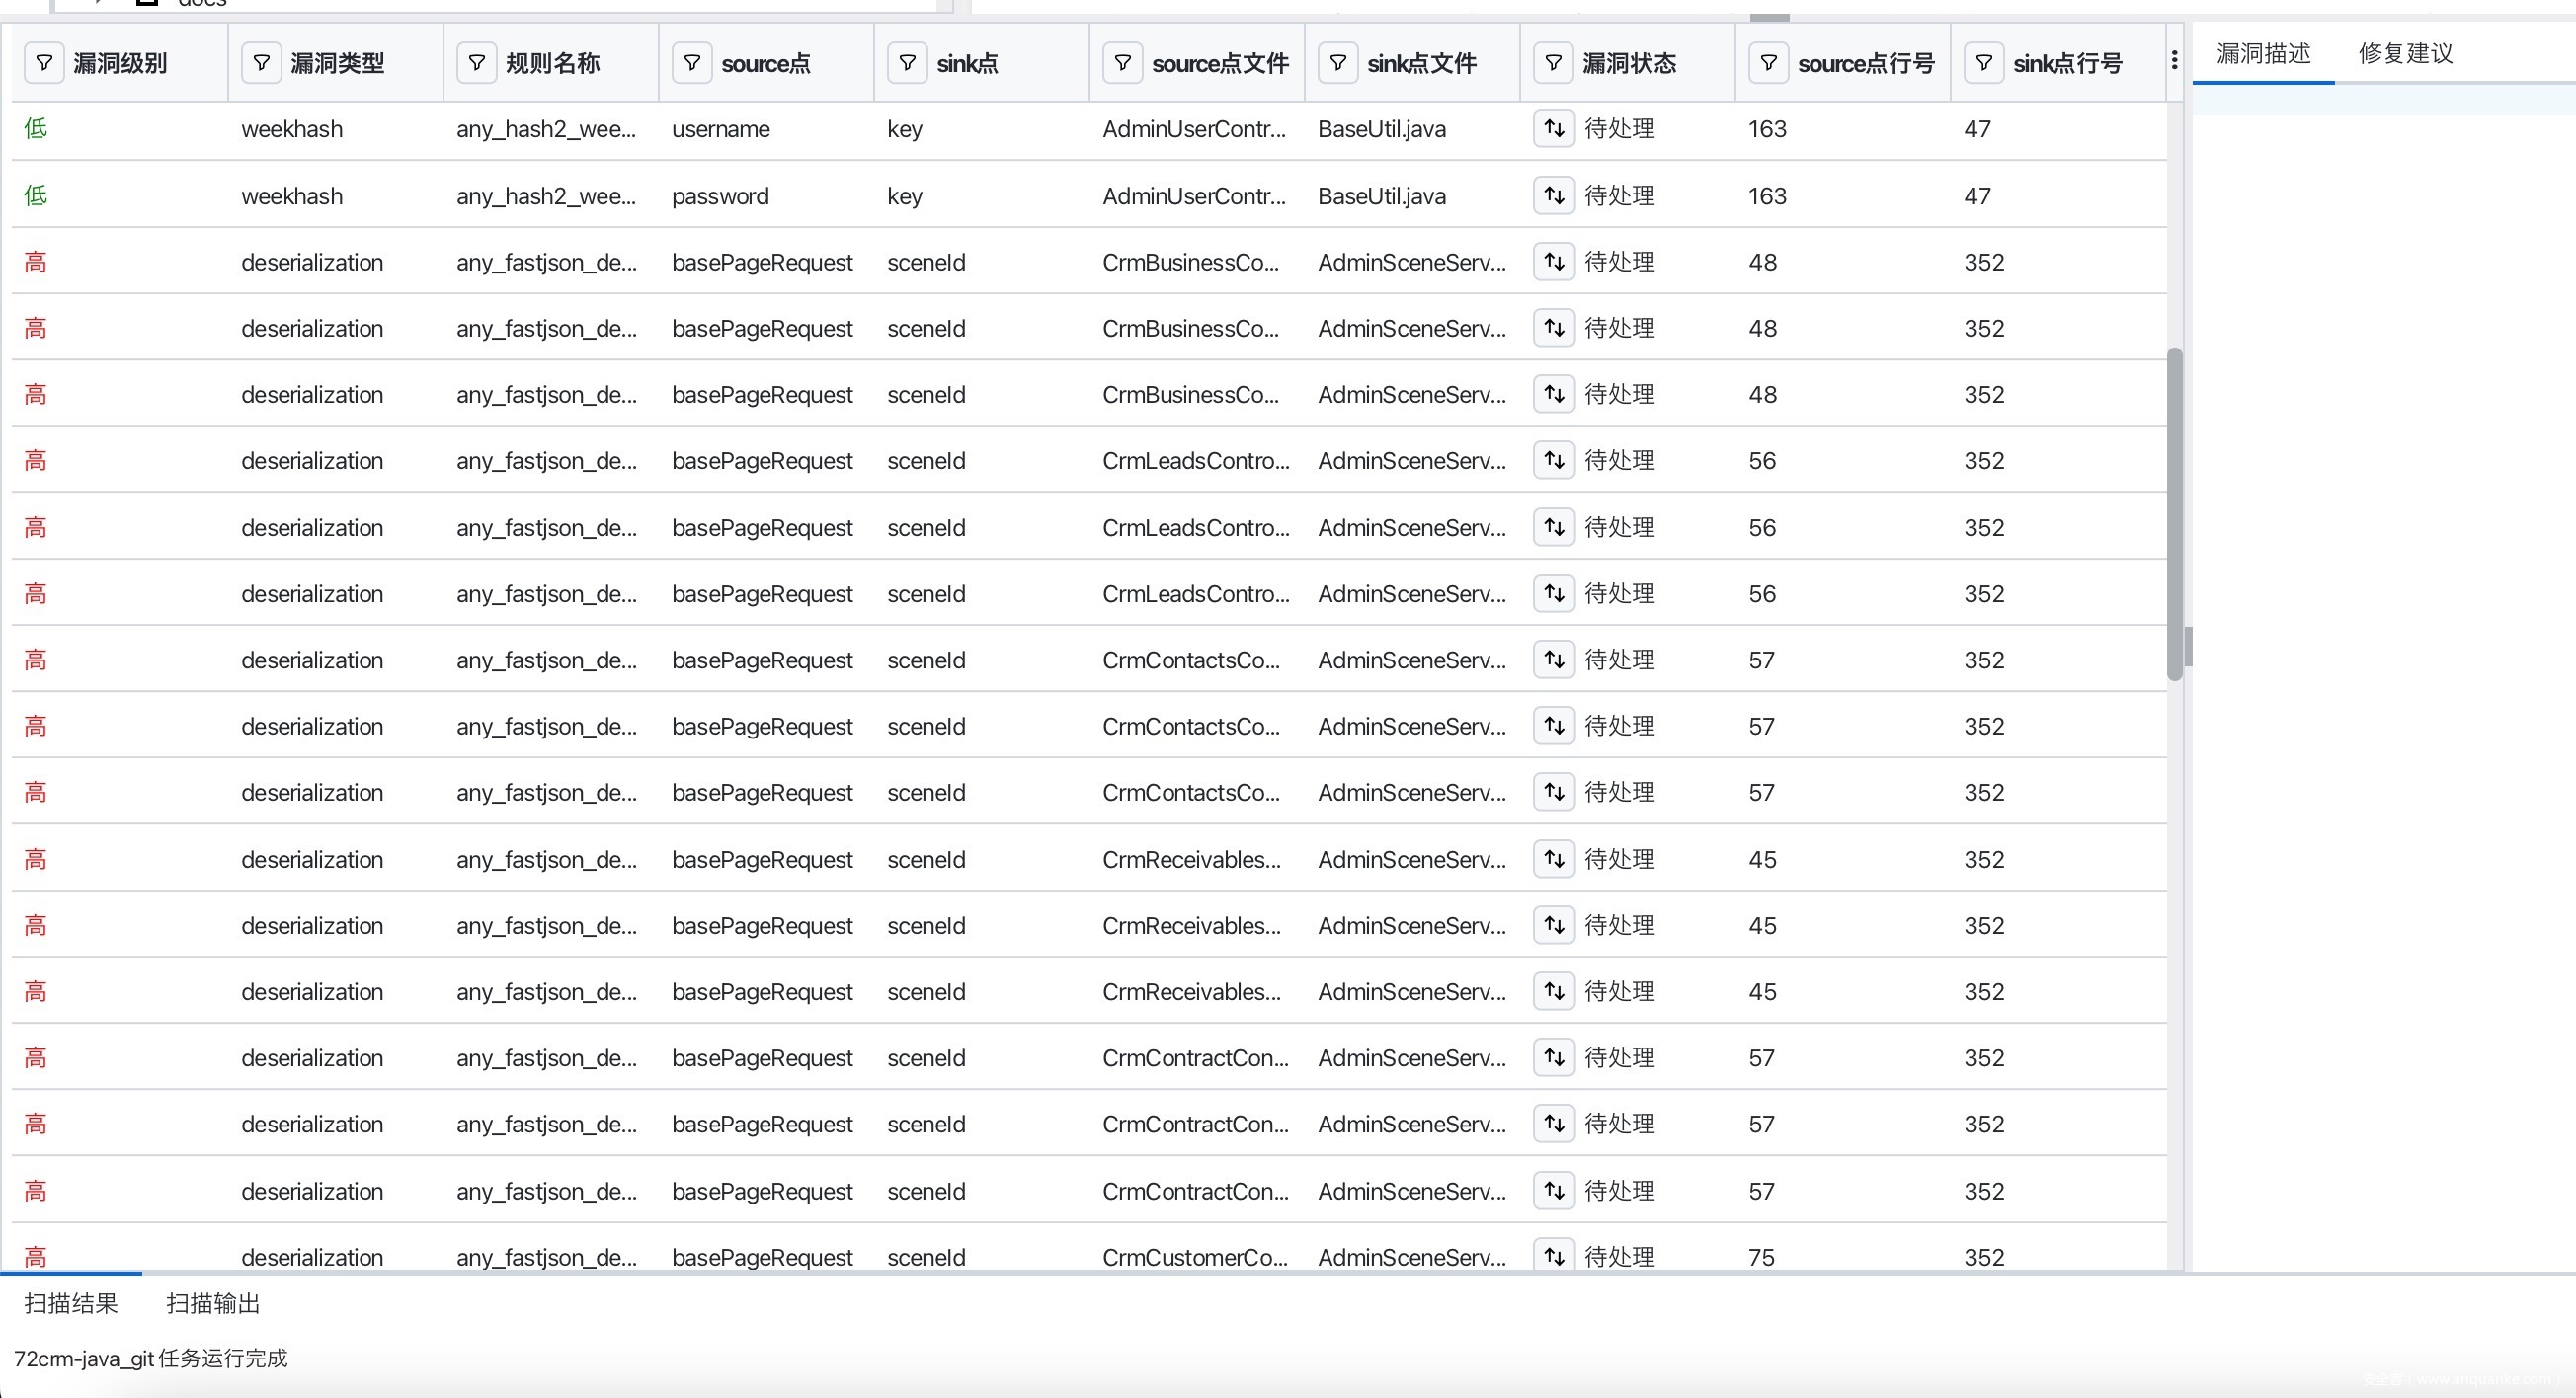
Task: Click the vertical table scrollbar thumb
Action: click(x=2174, y=513)
